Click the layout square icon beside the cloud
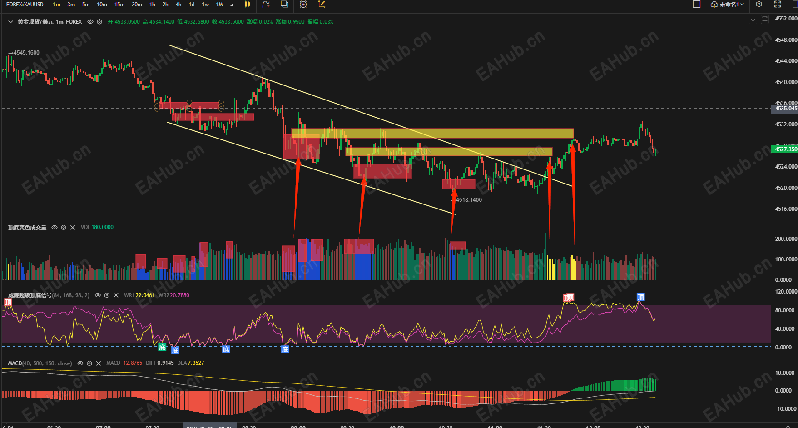The width and height of the screenshot is (798, 428). (x=697, y=5)
